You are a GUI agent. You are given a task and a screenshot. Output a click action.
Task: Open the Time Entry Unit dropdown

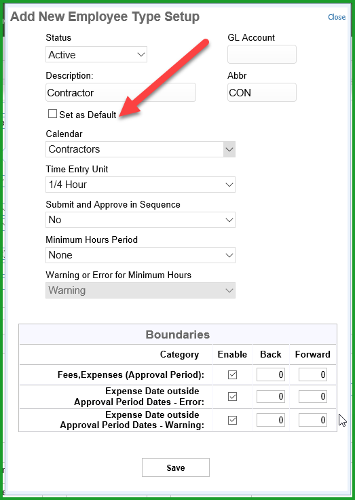click(x=141, y=185)
